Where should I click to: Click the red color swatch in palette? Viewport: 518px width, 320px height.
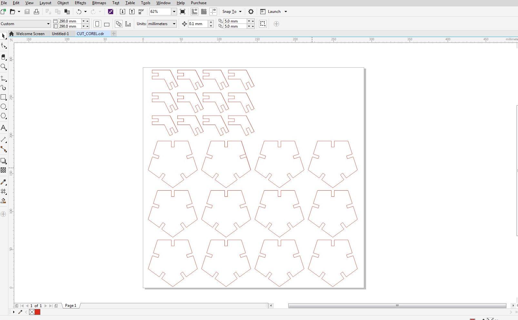pyautogui.click(x=37, y=312)
